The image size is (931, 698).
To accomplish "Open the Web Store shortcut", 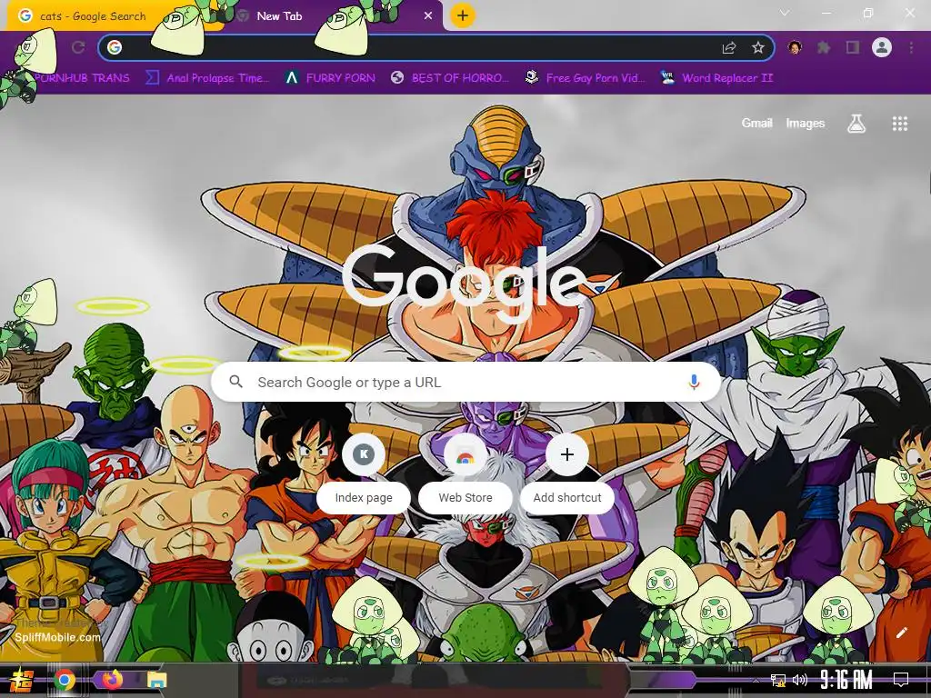I will [x=465, y=473].
